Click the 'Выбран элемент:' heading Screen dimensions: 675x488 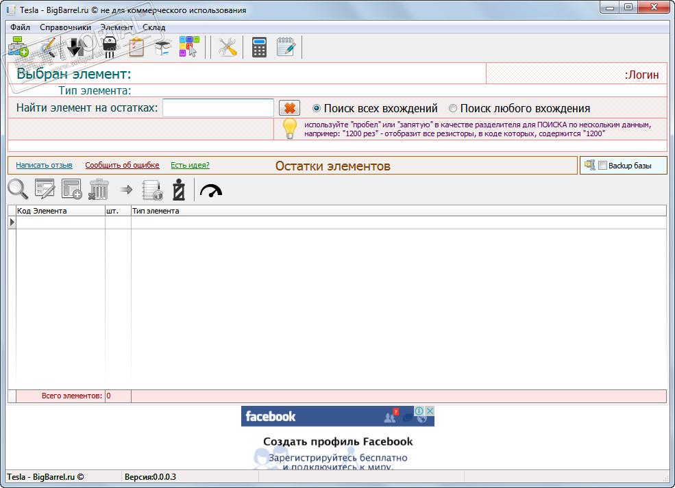click(x=73, y=74)
